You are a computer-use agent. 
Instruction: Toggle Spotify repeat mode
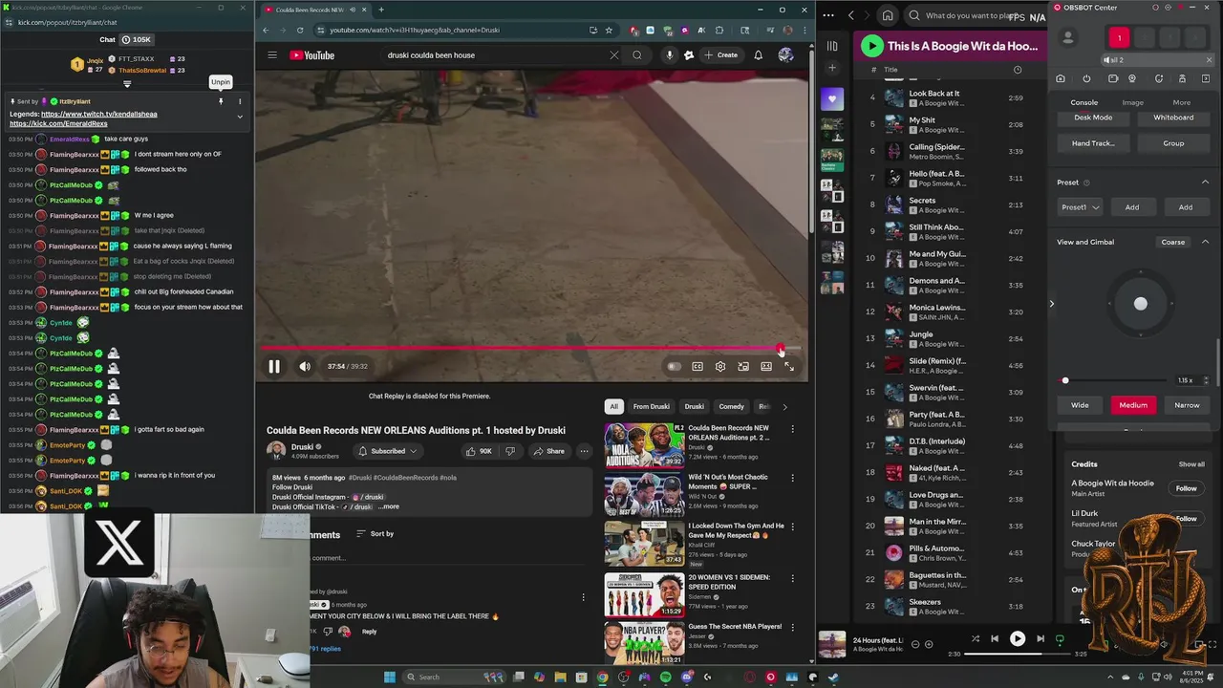(x=1060, y=639)
